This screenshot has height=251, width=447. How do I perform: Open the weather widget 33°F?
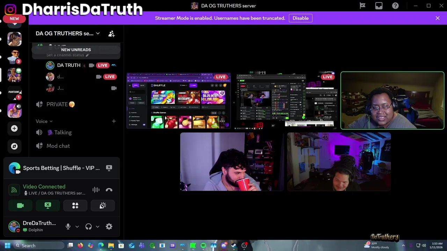click(x=376, y=245)
